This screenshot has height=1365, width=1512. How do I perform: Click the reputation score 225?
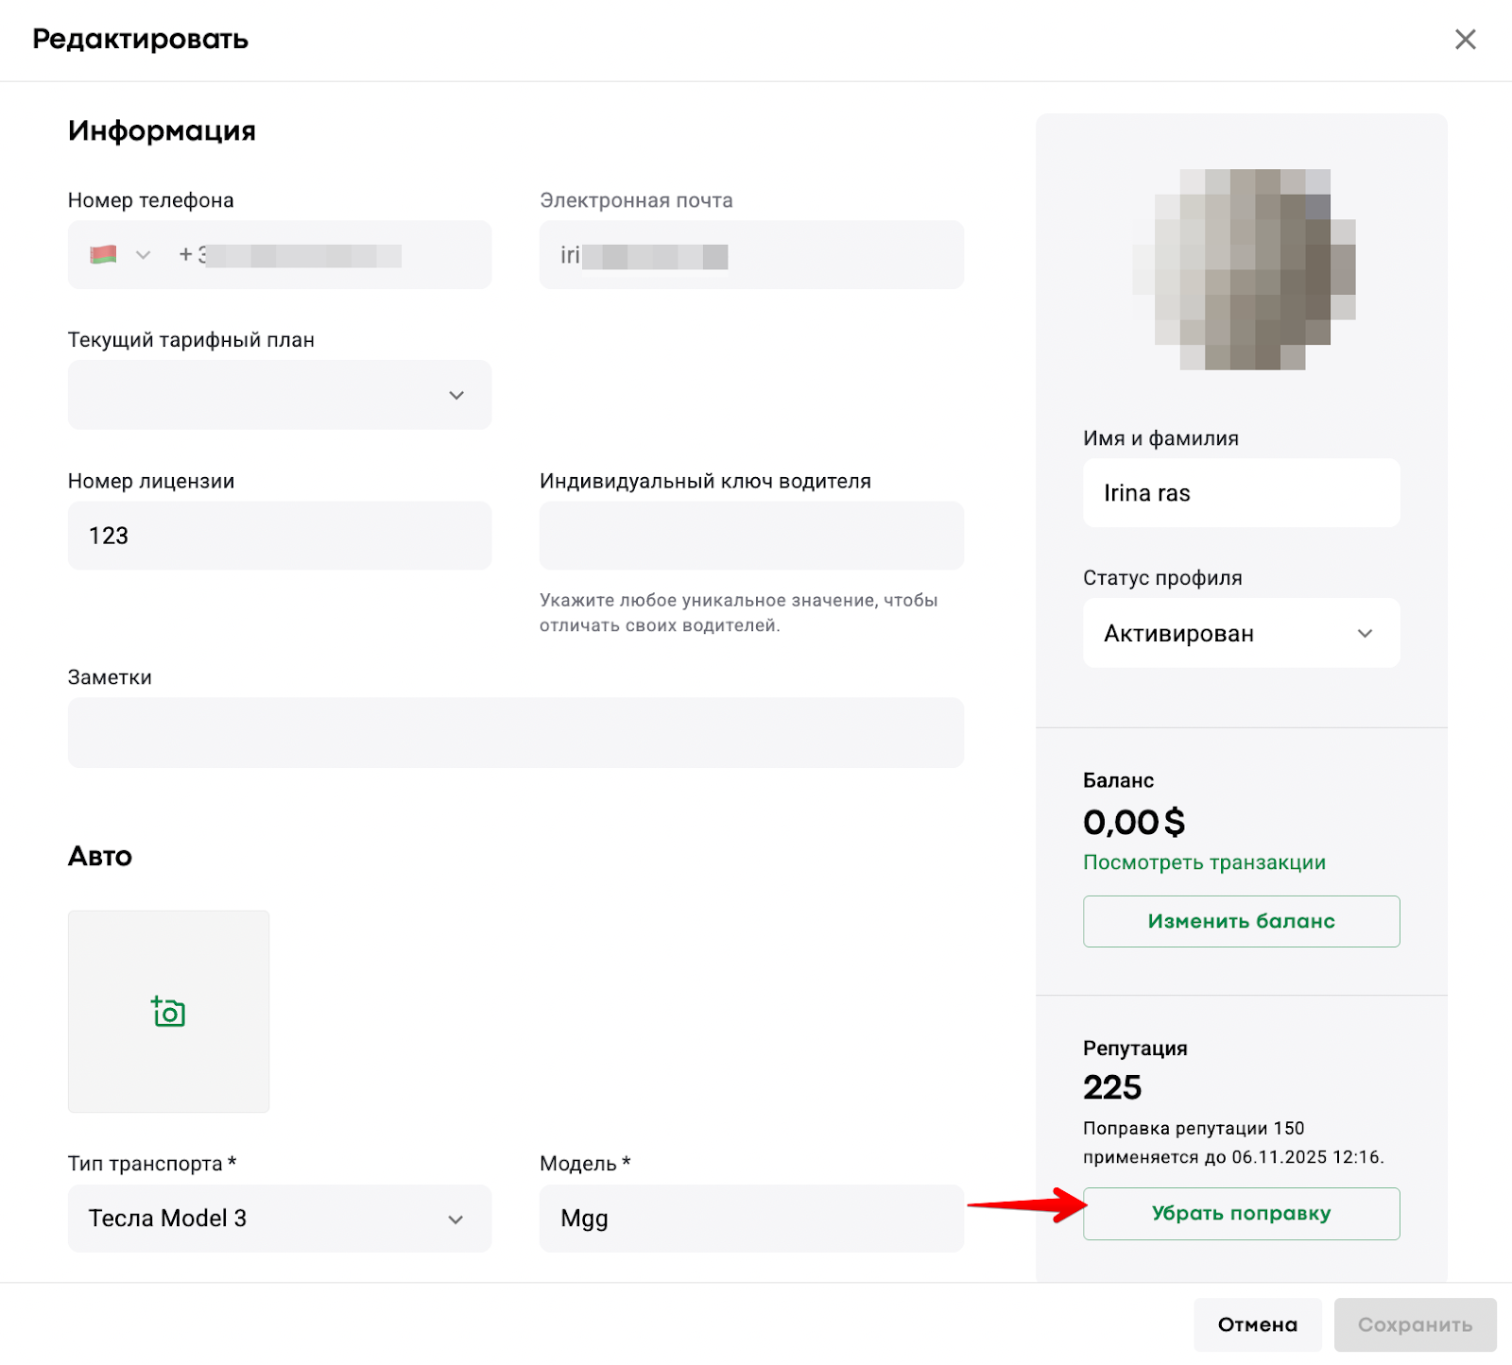(x=1112, y=1087)
